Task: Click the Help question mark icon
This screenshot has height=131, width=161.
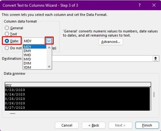Action: coord(140,5)
